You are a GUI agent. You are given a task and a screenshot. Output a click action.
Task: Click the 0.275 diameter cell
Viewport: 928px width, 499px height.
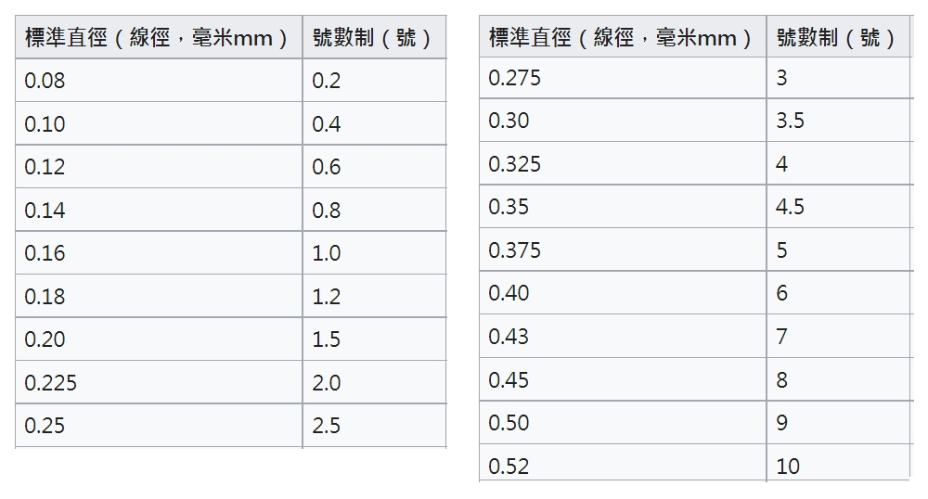coord(622,78)
